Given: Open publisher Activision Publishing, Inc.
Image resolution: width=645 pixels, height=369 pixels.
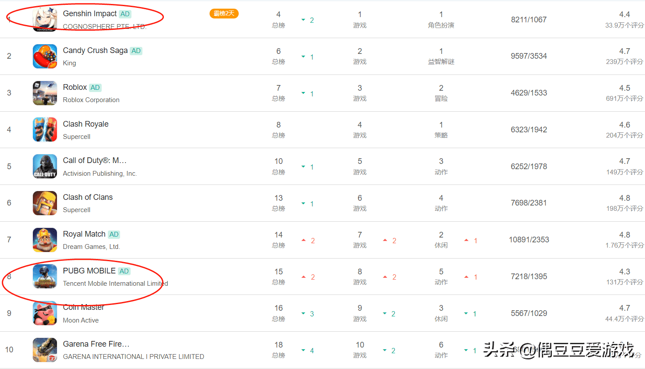Looking at the screenshot, I should coord(100,174).
